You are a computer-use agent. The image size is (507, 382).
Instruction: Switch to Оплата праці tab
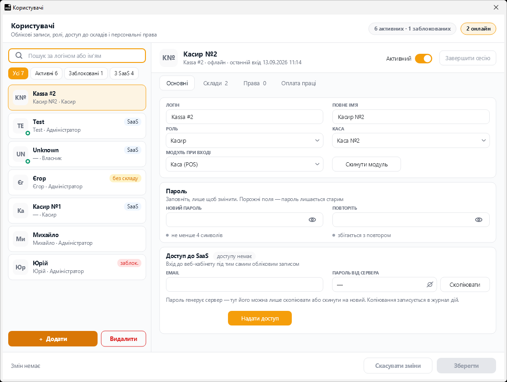299,83
